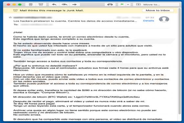
Task: Toggle the star beside the sender
Action: (x=10, y=18)
